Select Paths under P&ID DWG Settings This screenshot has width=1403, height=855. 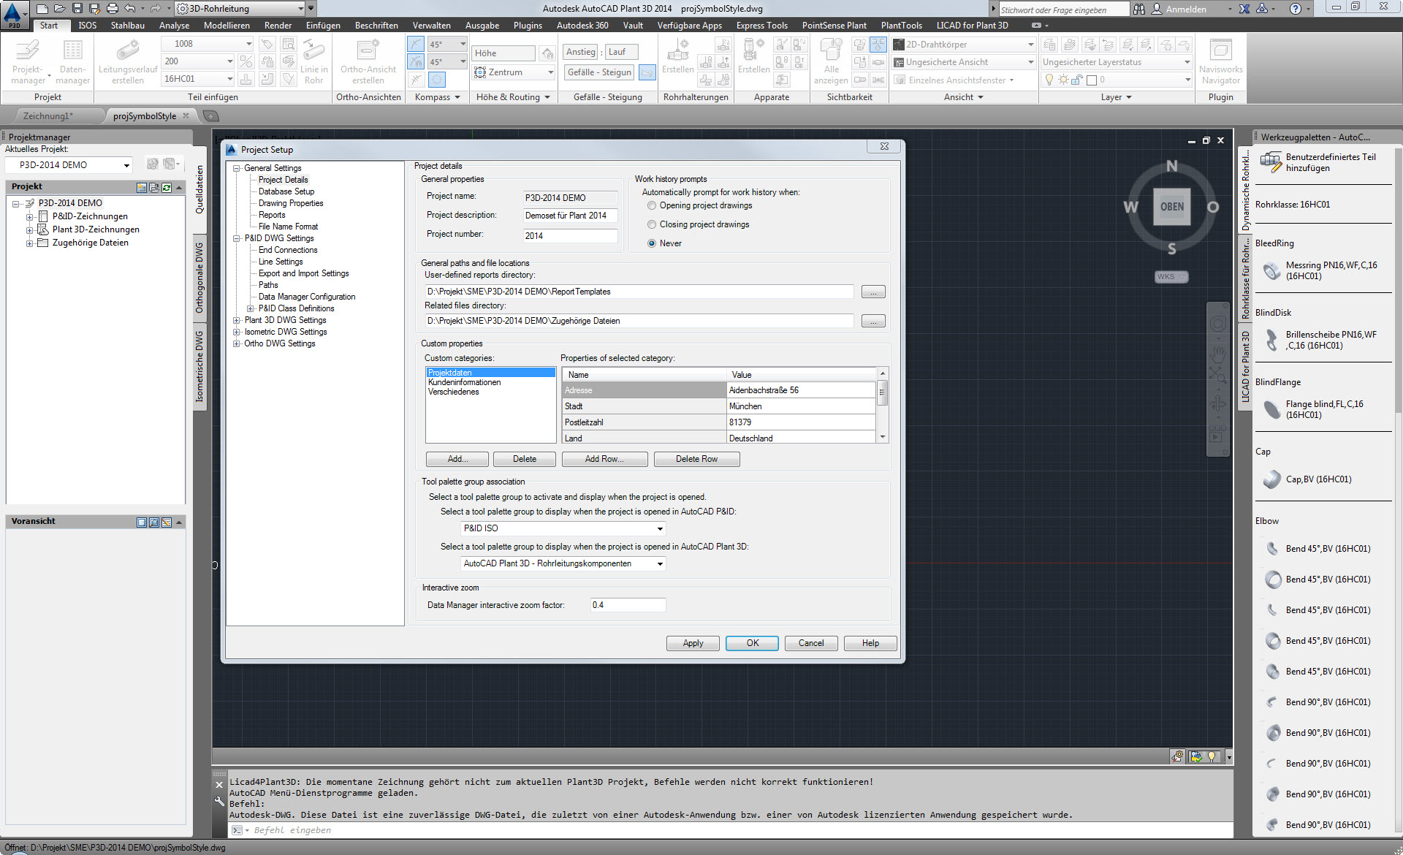pos(268,286)
